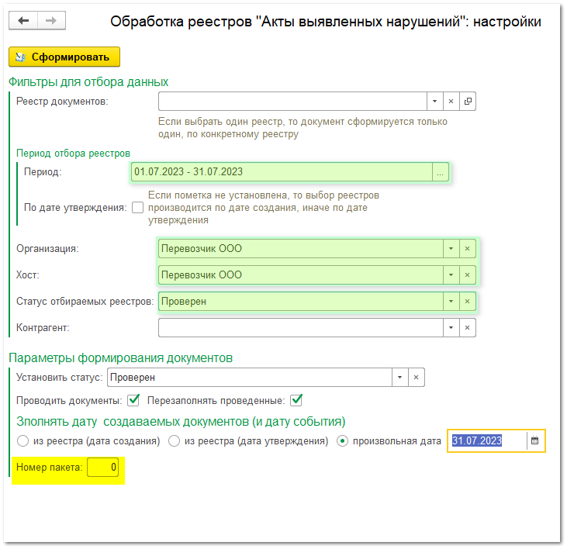Image resolution: width=567 pixels, height=549 pixels.
Task: Open the Контрагент dropdown list
Action: (450, 328)
